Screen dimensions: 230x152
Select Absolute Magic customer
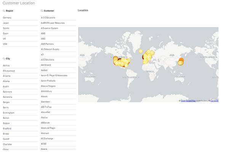[x=58, y=128]
